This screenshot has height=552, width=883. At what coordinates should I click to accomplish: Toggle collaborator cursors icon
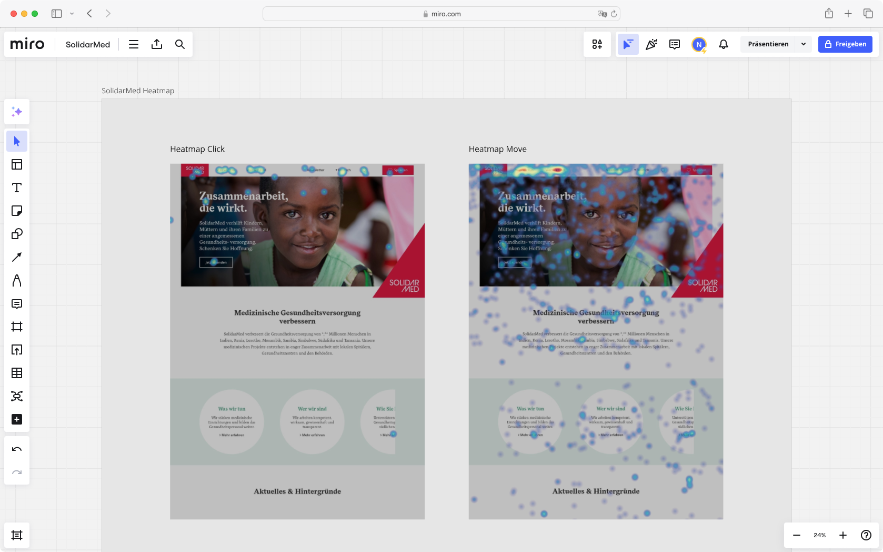628,44
